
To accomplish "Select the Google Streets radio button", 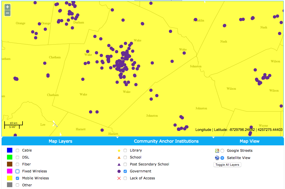I will pyautogui.click(x=222, y=151).
